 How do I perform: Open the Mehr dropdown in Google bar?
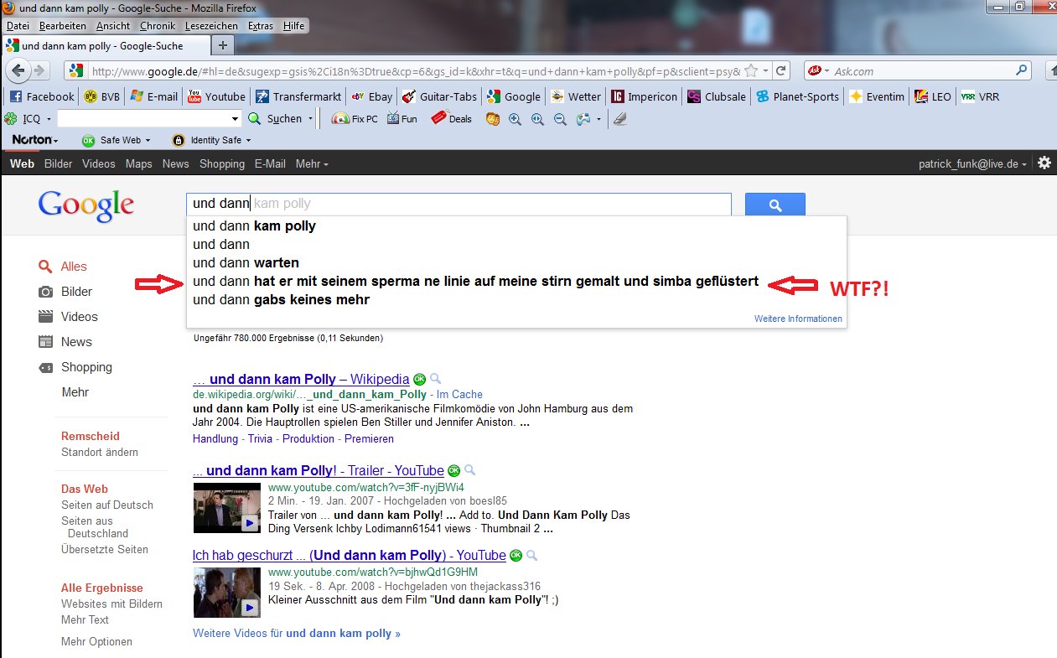click(x=312, y=163)
